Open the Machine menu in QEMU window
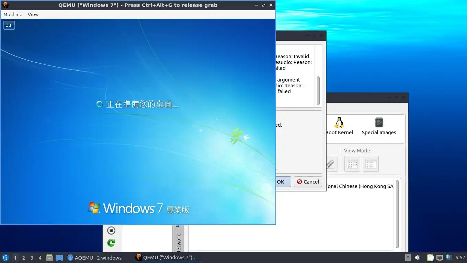Screen dimensions: 467x263 pos(13,14)
